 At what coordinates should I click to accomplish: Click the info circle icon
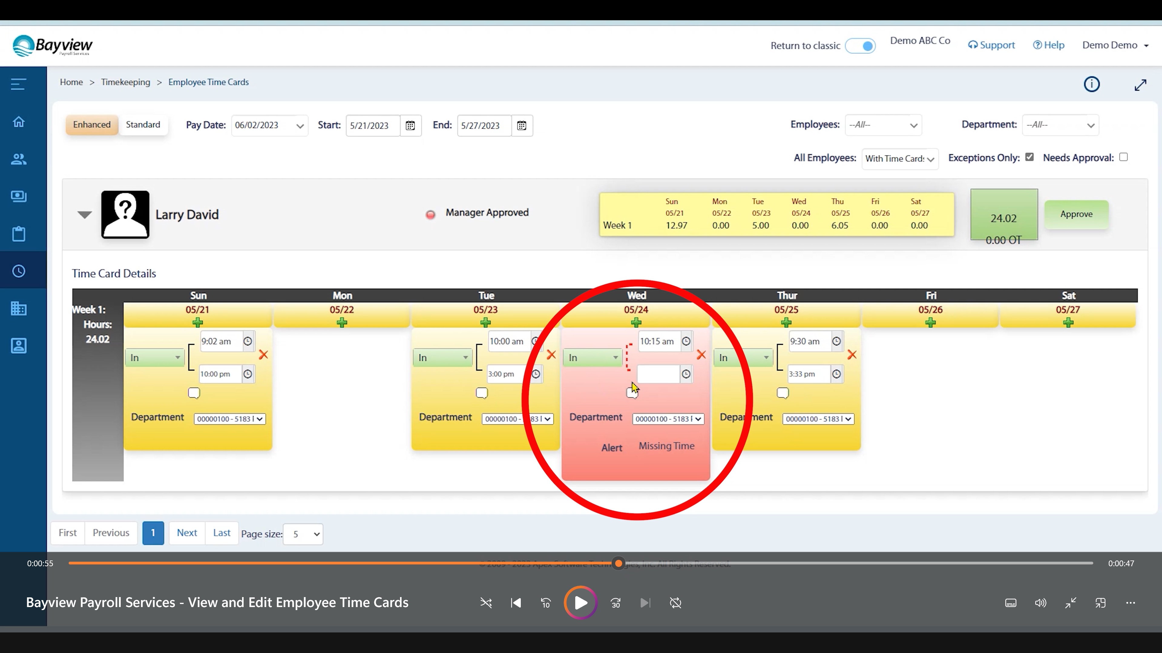(x=1091, y=84)
